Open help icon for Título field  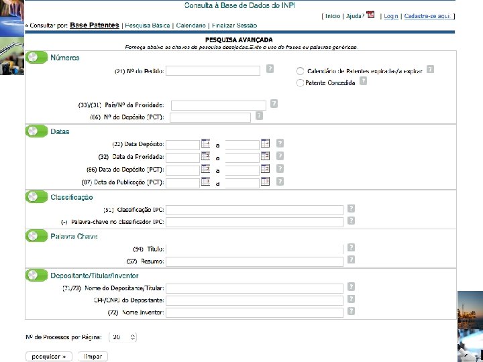(x=351, y=247)
